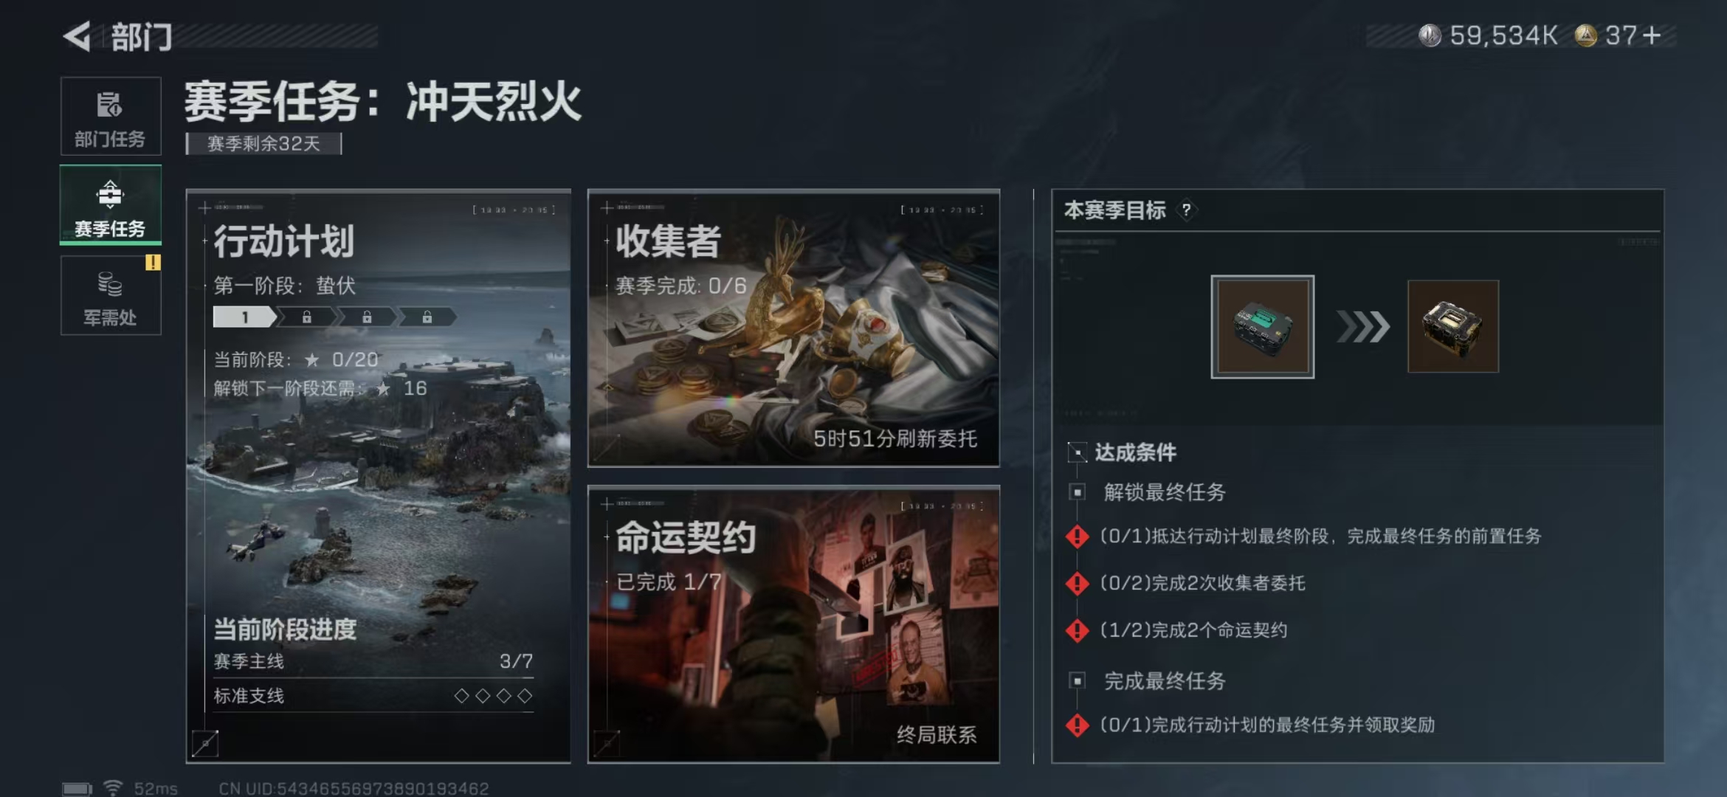Click the expand arrow icon on 行动计划 card
This screenshot has height=797, width=1727.
[205, 743]
